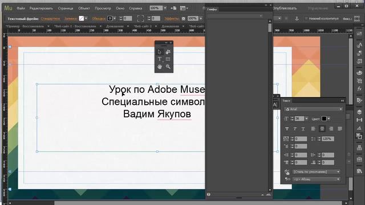Screen dimensions: 365x205
Task: Open the Glyphs panel font filter dropdown
Action: click(x=235, y=16)
